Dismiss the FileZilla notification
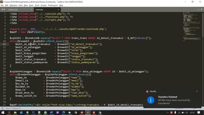Image resolution: width=204 pixels, height=115 pixels. point(197,91)
